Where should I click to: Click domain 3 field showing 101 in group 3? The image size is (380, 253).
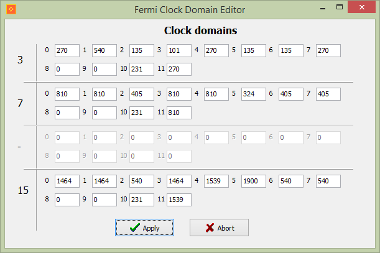(179, 50)
